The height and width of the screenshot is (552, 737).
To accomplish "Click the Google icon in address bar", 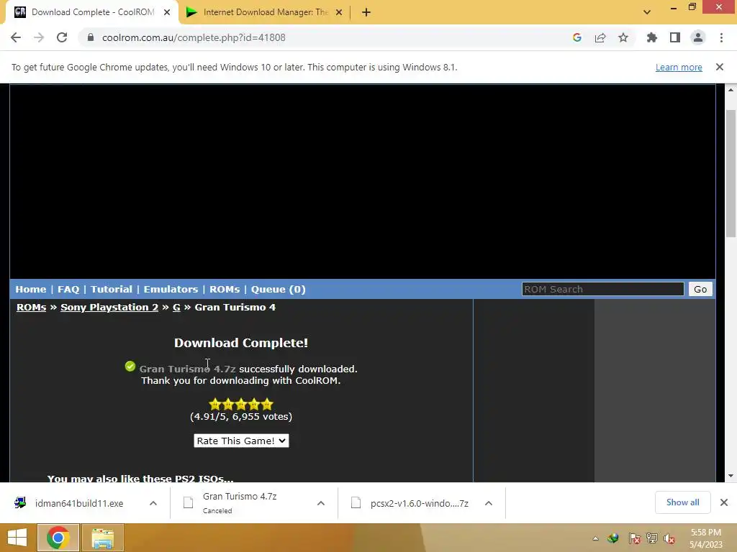I will (x=577, y=37).
